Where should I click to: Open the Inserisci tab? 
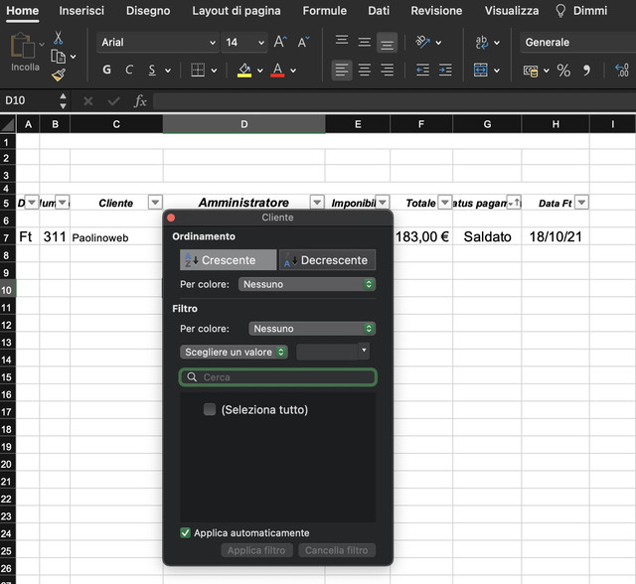81,11
